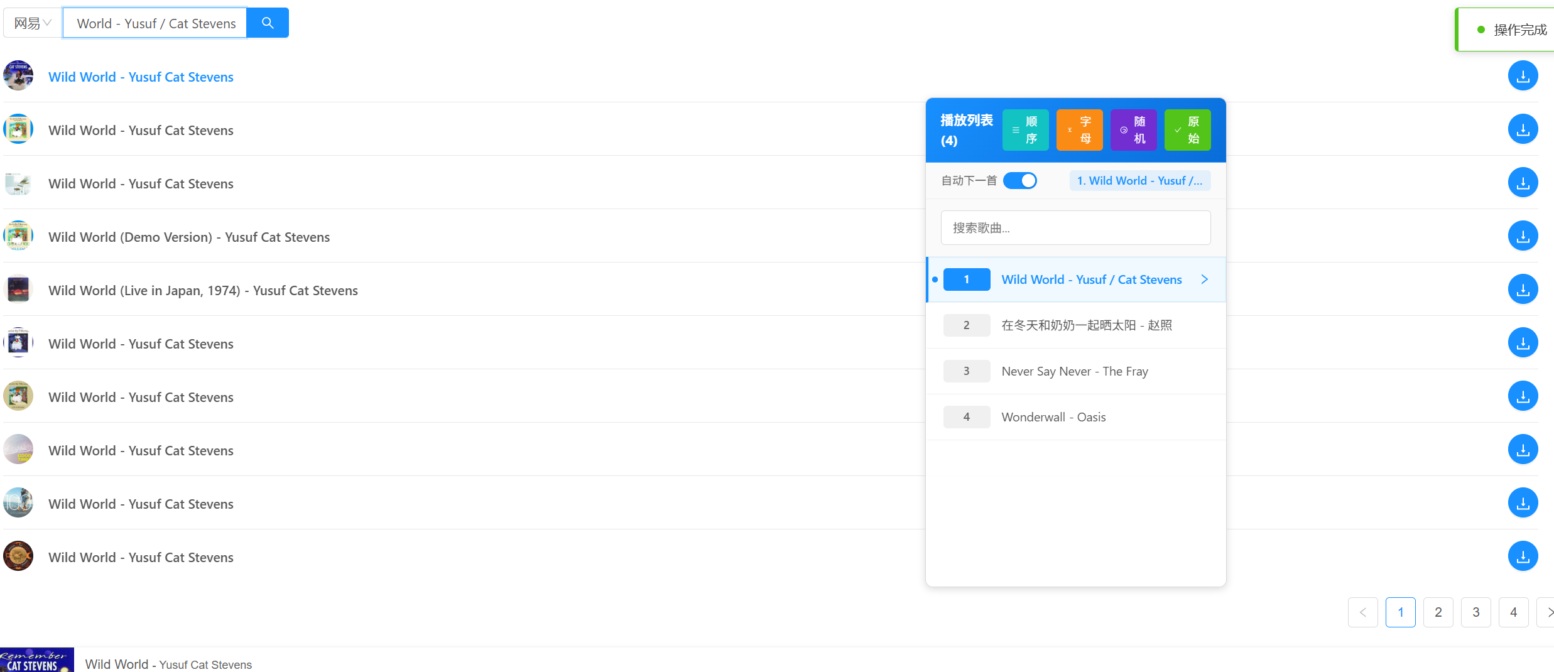1554x672 pixels.
Task: Download the Wild World (Live in Japan, 1974) track
Action: [x=1523, y=290]
